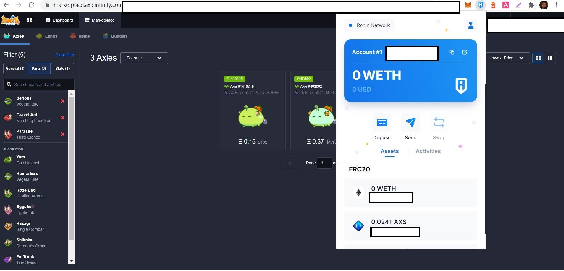The image size is (564, 271).
Task: Open the Dashboard tab
Action: point(59,20)
